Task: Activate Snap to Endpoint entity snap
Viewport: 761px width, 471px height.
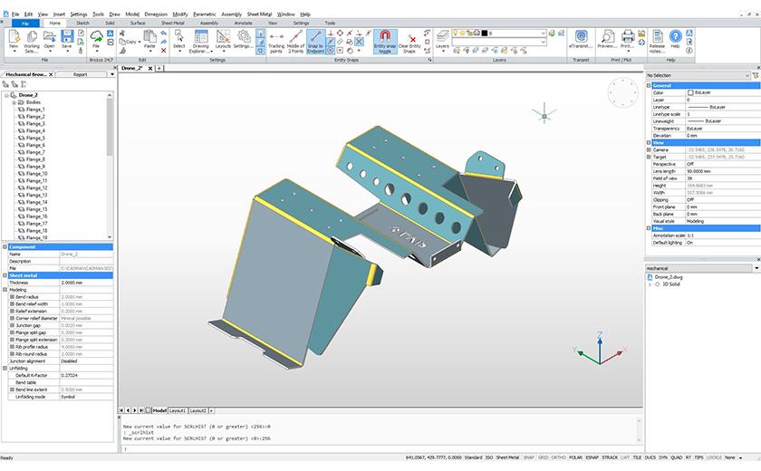Action: coord(315,39)
